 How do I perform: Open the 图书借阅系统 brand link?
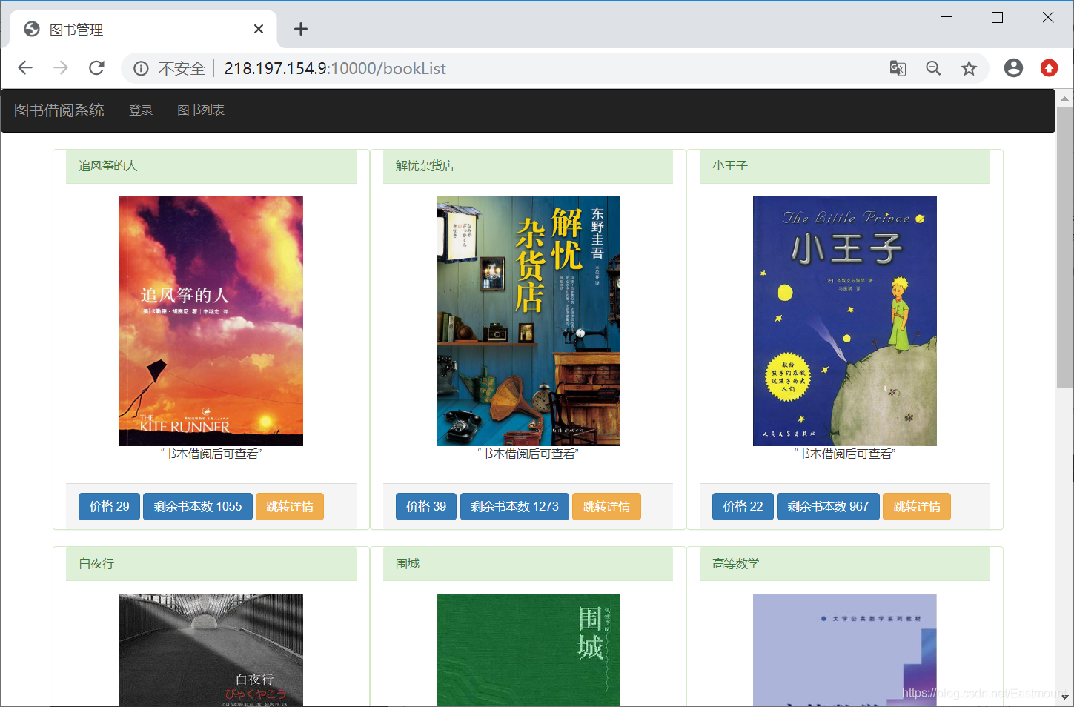[x=59, y=110]
